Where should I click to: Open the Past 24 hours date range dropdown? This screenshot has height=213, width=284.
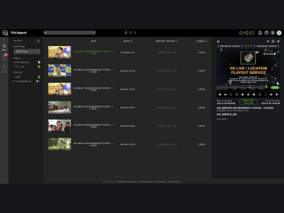tap(27, 51)
